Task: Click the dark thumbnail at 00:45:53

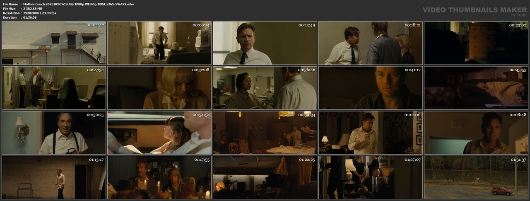Action: (x=476, y=88)
